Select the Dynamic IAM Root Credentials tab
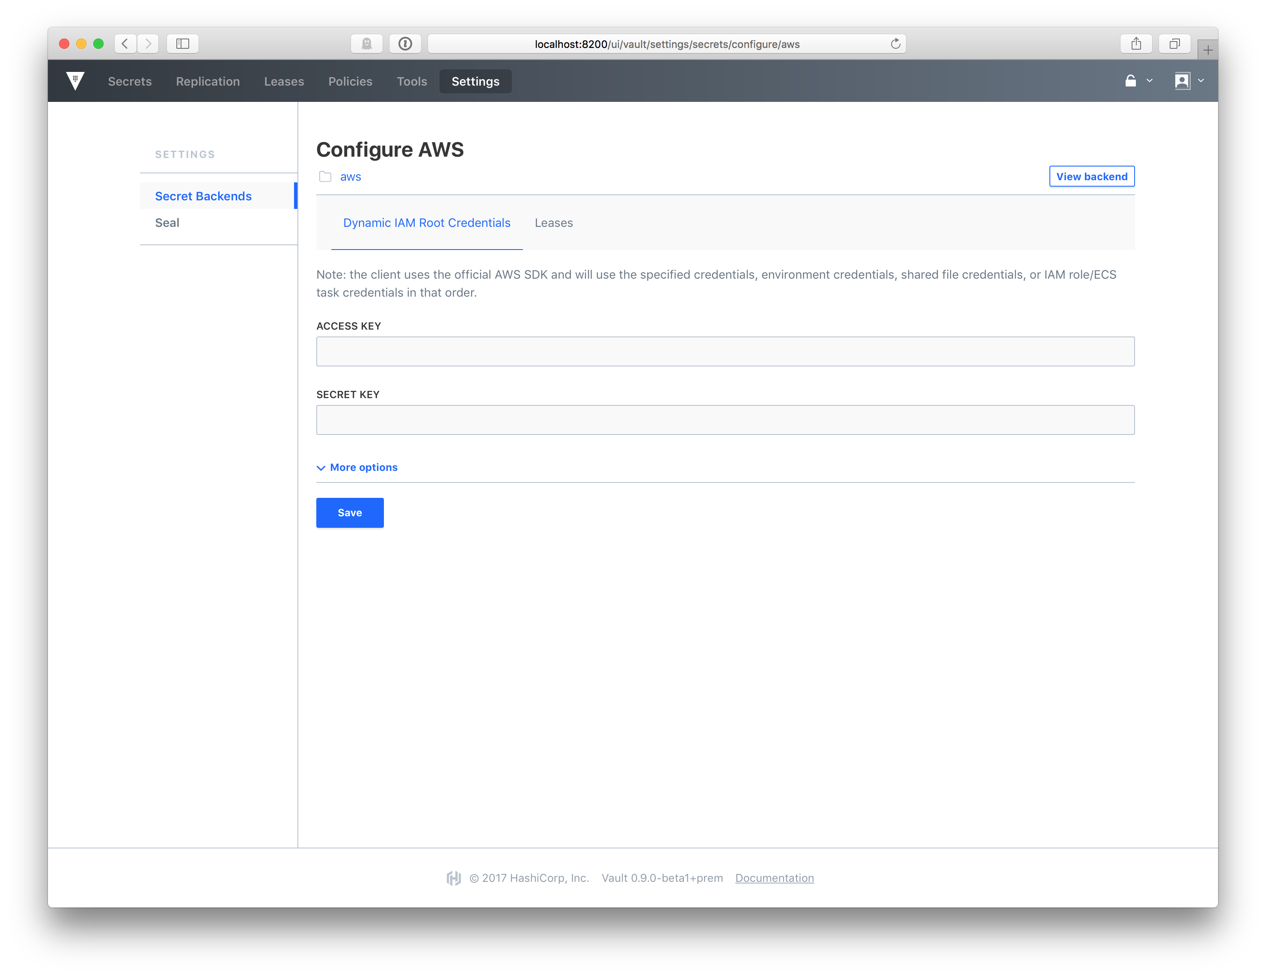This screenshot has width=1266, height=976. click(426, 223)
